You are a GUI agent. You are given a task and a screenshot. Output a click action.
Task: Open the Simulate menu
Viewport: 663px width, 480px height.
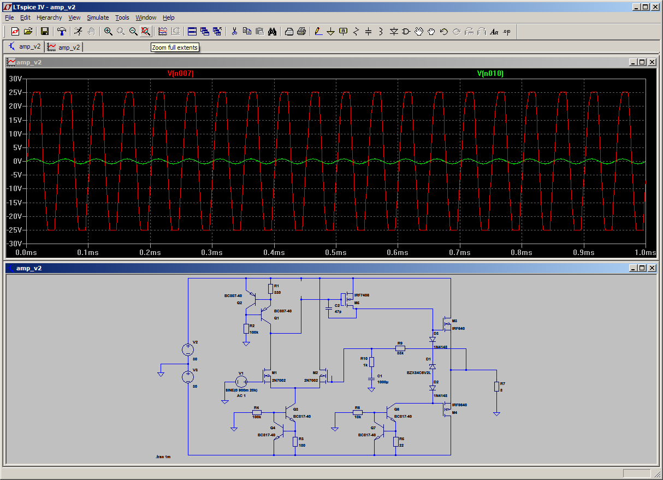pos(98,17)
